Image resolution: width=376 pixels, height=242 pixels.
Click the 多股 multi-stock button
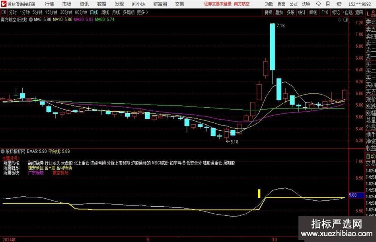tap(290, 12)
